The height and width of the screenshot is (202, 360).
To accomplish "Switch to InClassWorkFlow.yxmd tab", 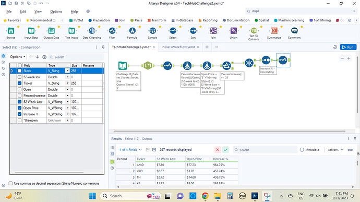I will click(x=178, y=47).
